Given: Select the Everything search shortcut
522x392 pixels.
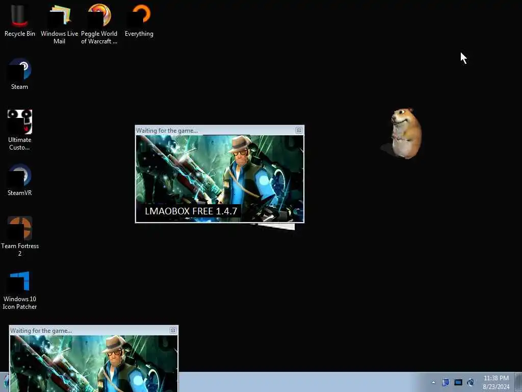Looking at the screenshot, I should [139, 20].
